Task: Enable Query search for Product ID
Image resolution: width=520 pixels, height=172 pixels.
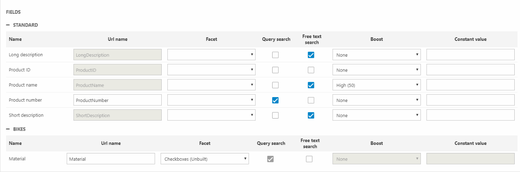Action: [275, 70]
